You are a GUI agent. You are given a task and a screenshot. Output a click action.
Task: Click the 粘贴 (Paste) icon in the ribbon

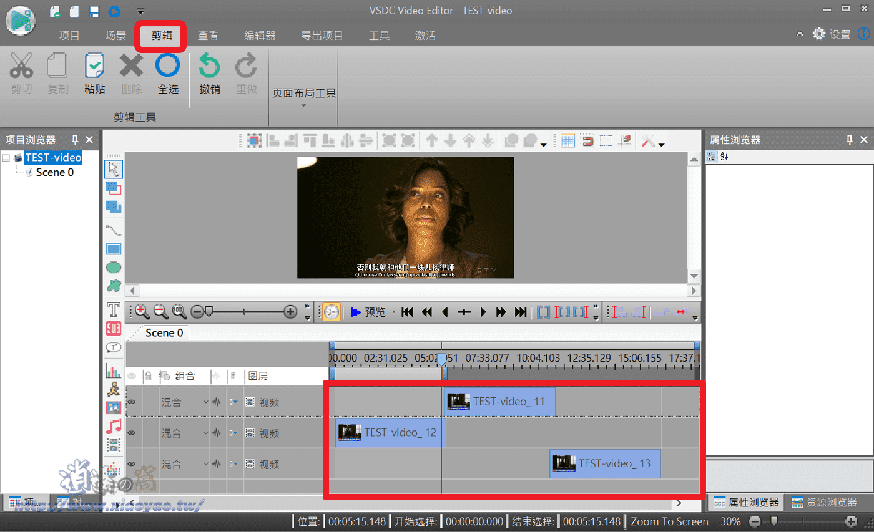pos(95,65)
